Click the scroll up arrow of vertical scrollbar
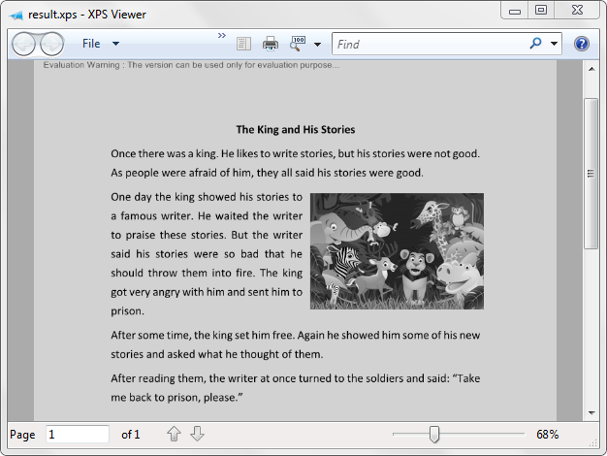 coord(591,69)
